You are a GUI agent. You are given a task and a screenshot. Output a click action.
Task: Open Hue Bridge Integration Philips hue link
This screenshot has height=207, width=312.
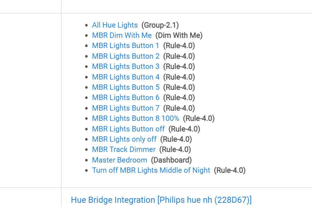click(161, 200)
